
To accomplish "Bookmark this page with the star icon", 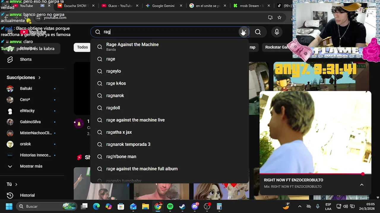I will (x=279, y=17).
